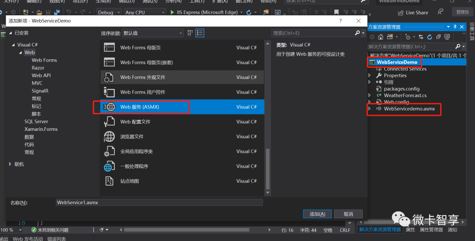
Task: Expand the Properties node in Solution Explorer
Action: 369,76
